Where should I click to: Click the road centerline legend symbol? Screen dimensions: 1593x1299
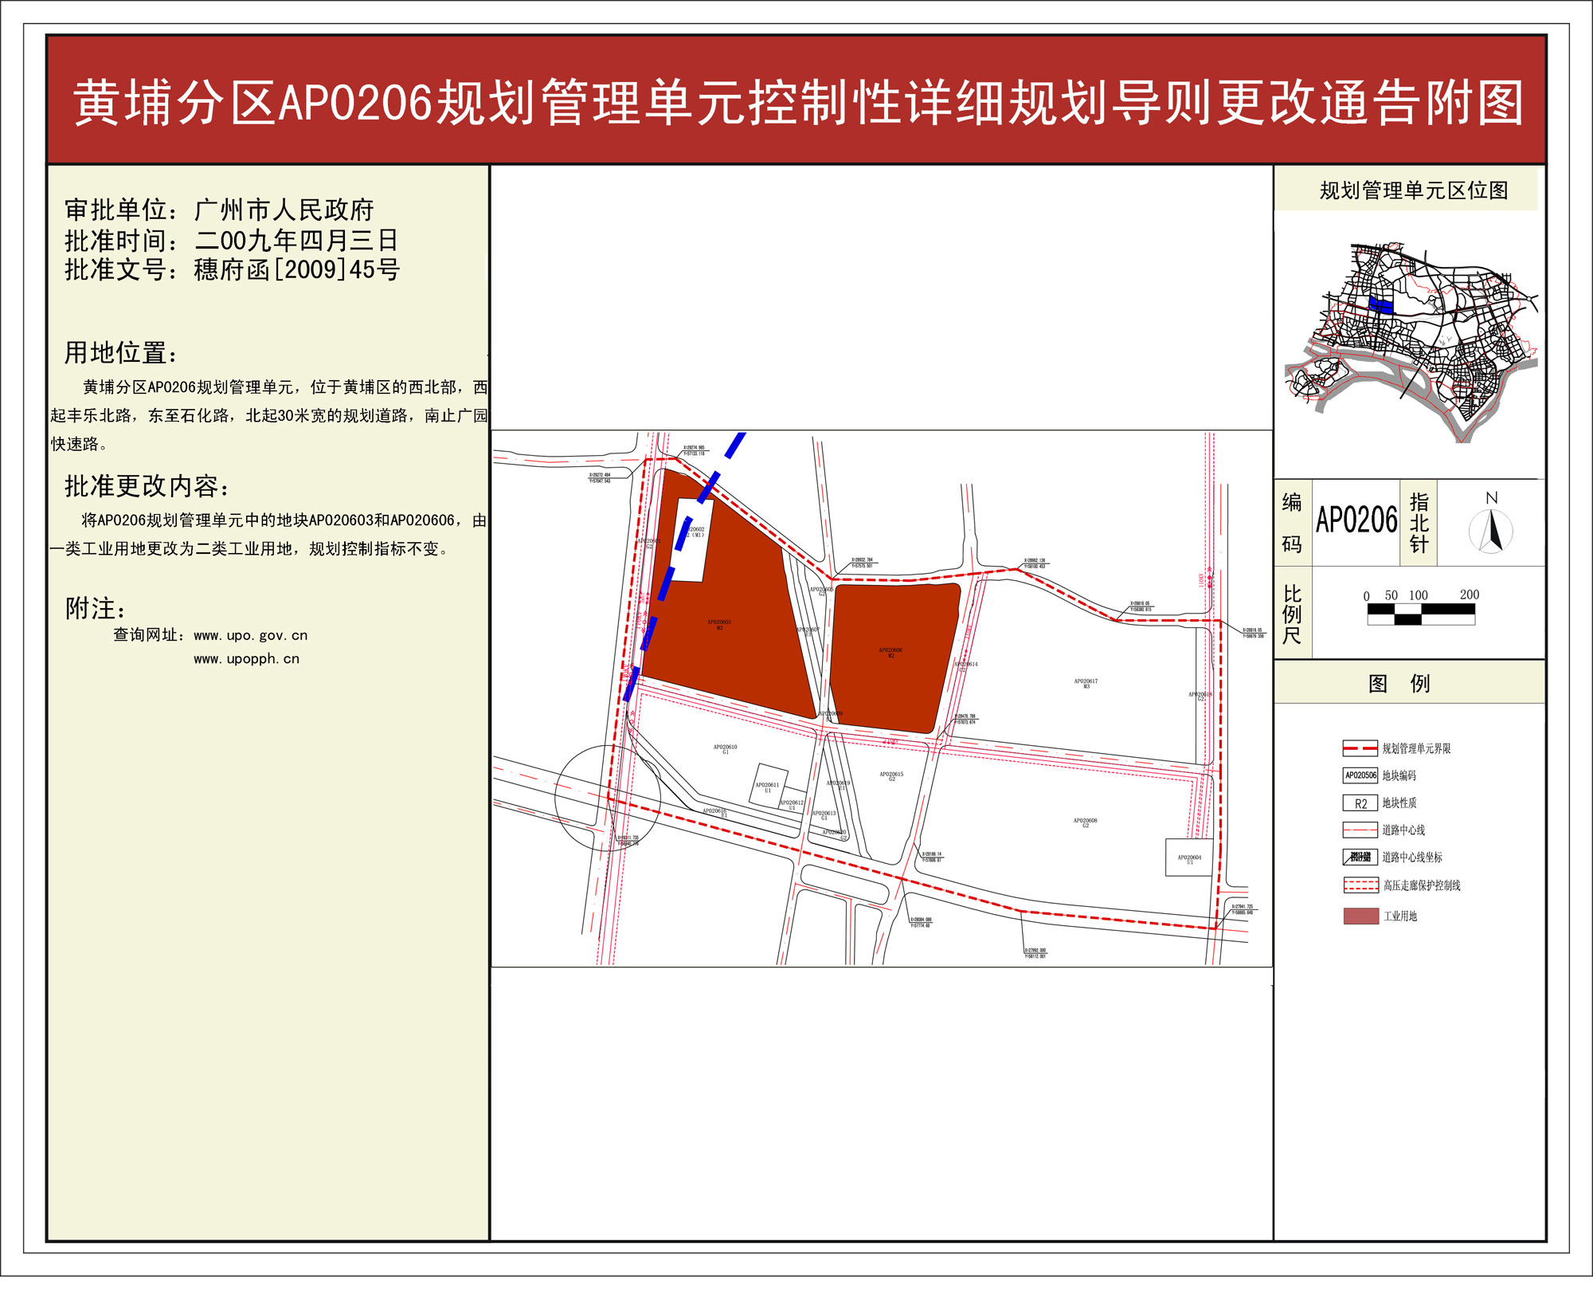pyautogui.click(x=1360, y=830)
